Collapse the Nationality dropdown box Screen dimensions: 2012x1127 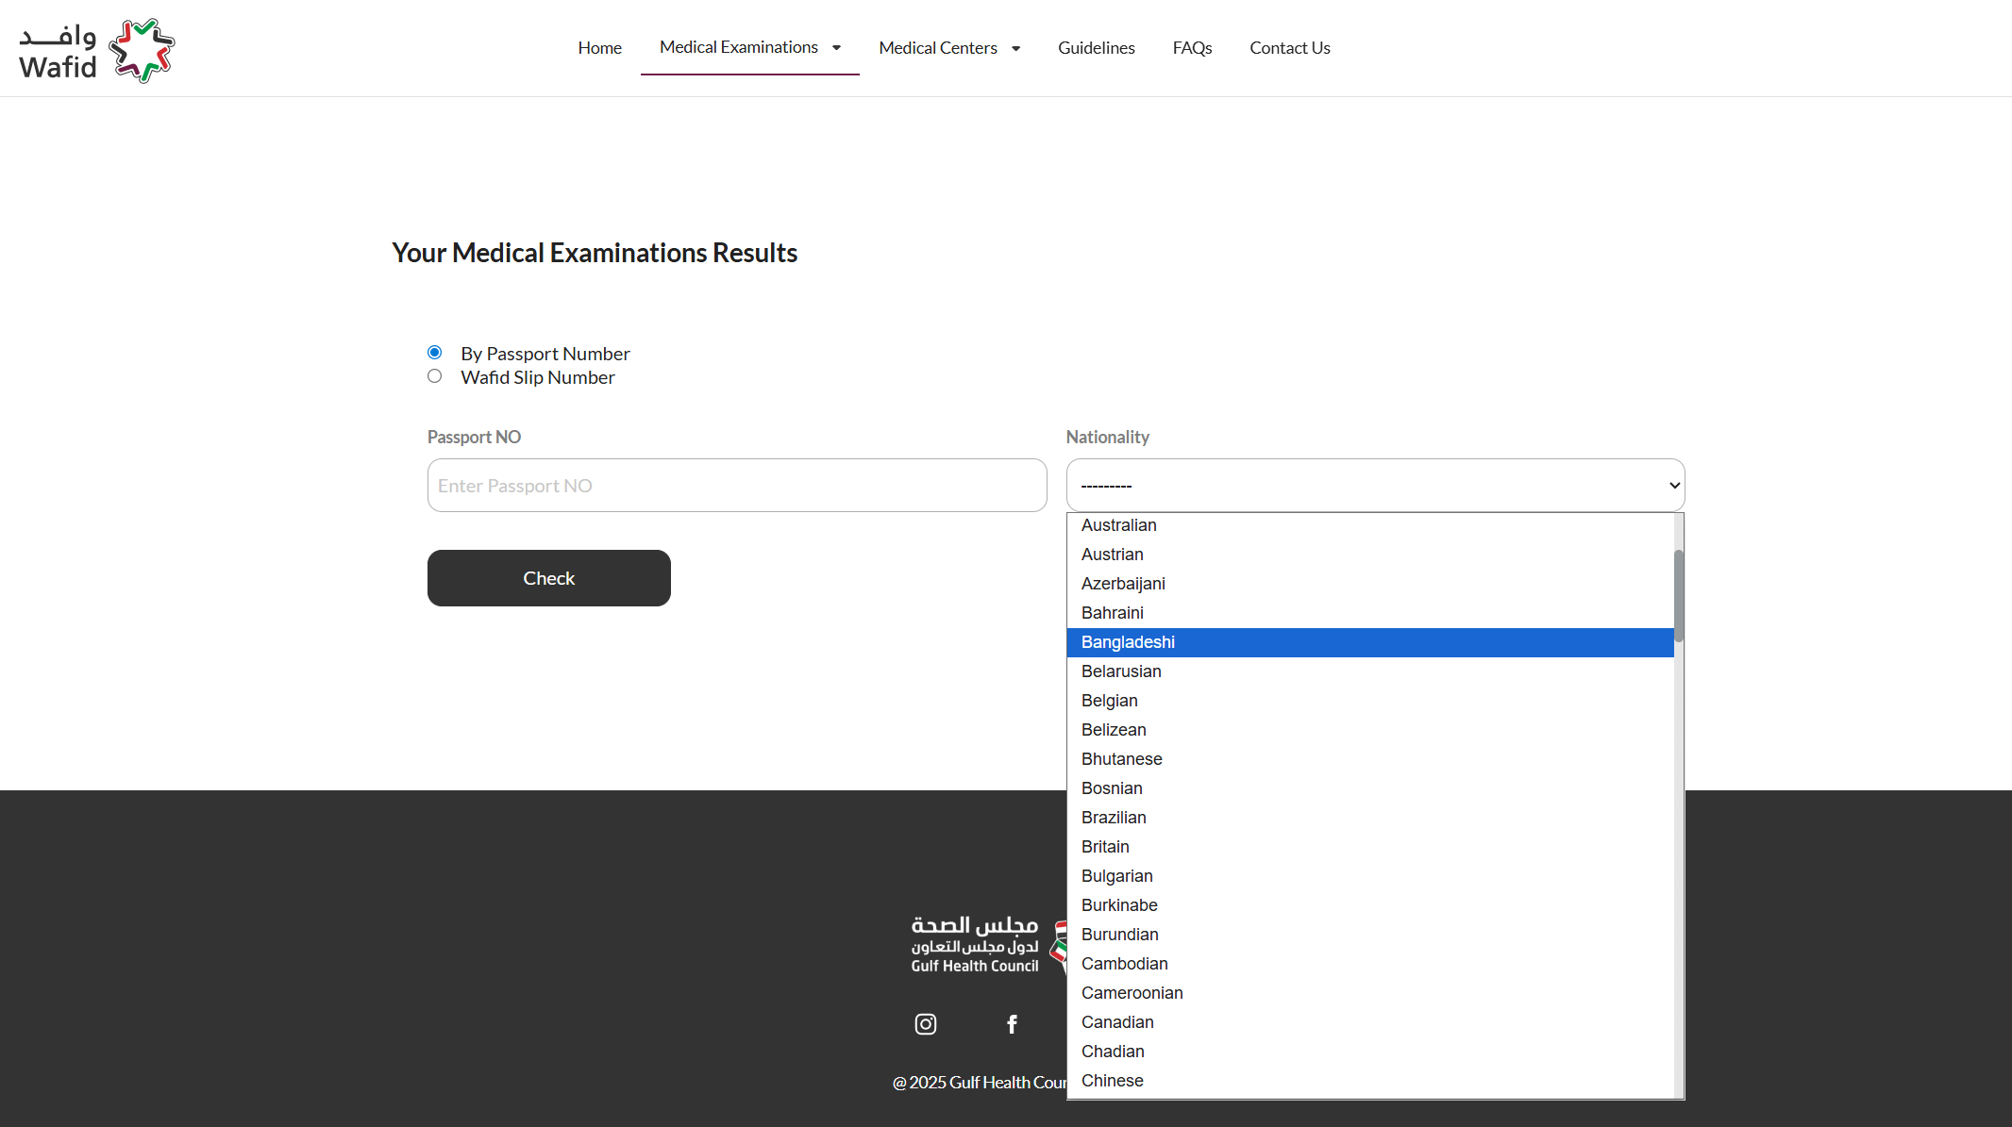coord(1374,486)
